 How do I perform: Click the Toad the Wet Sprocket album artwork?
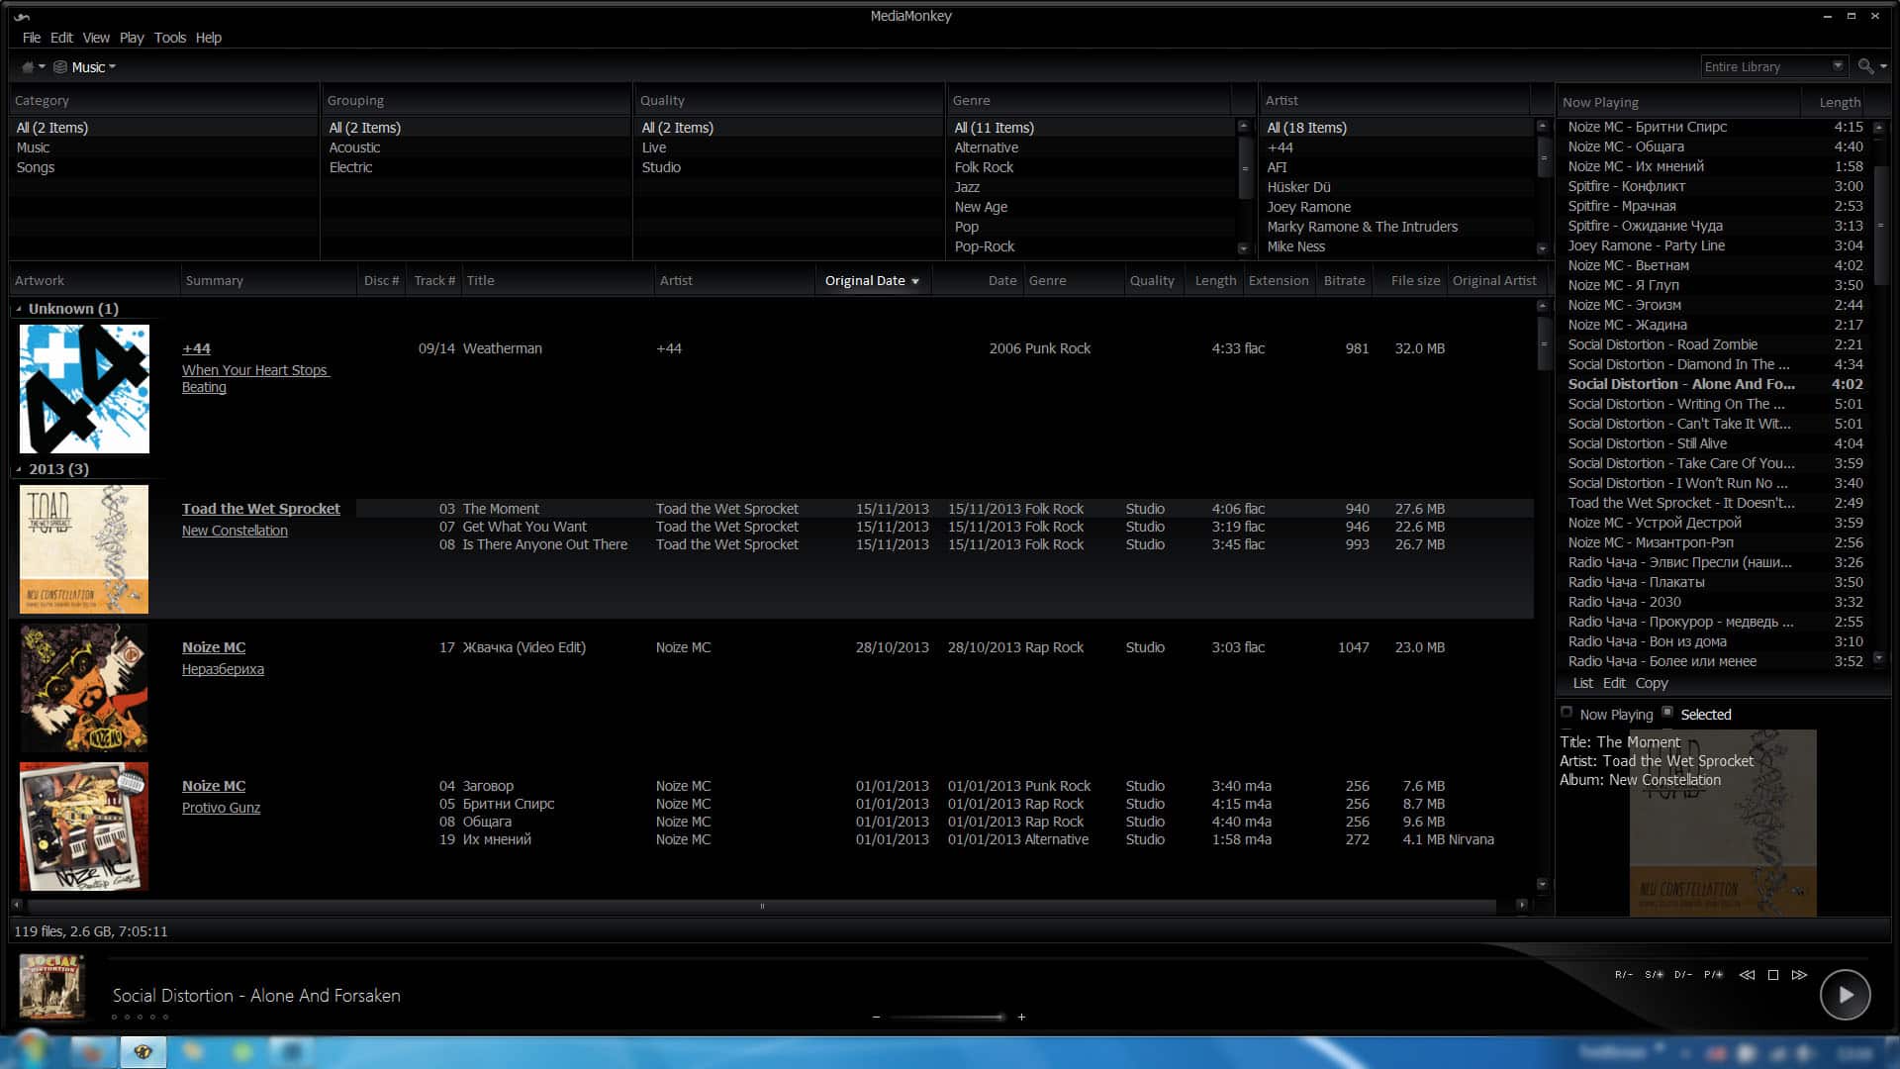click(84, 549)
